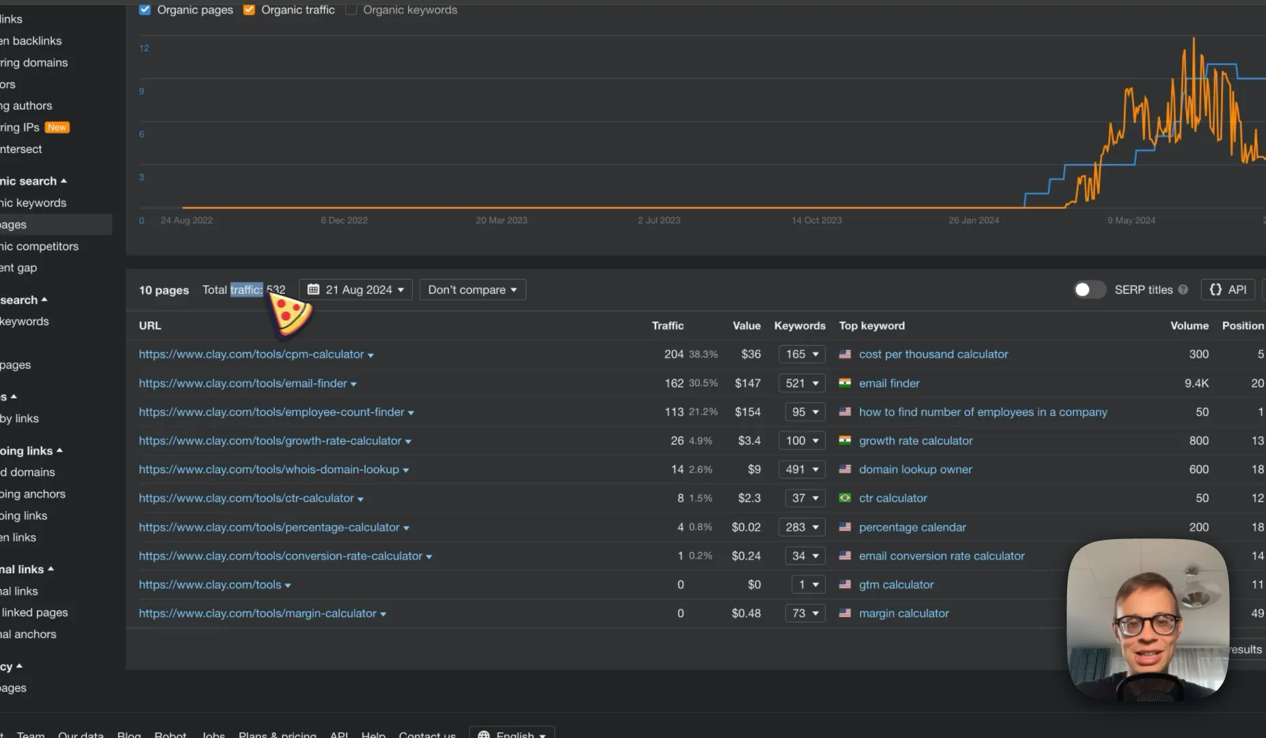Image resolution: width=1266 pixels, height=738 pixels.
Task: Open the Don't compare dropdown
Action: click(472, 290)
